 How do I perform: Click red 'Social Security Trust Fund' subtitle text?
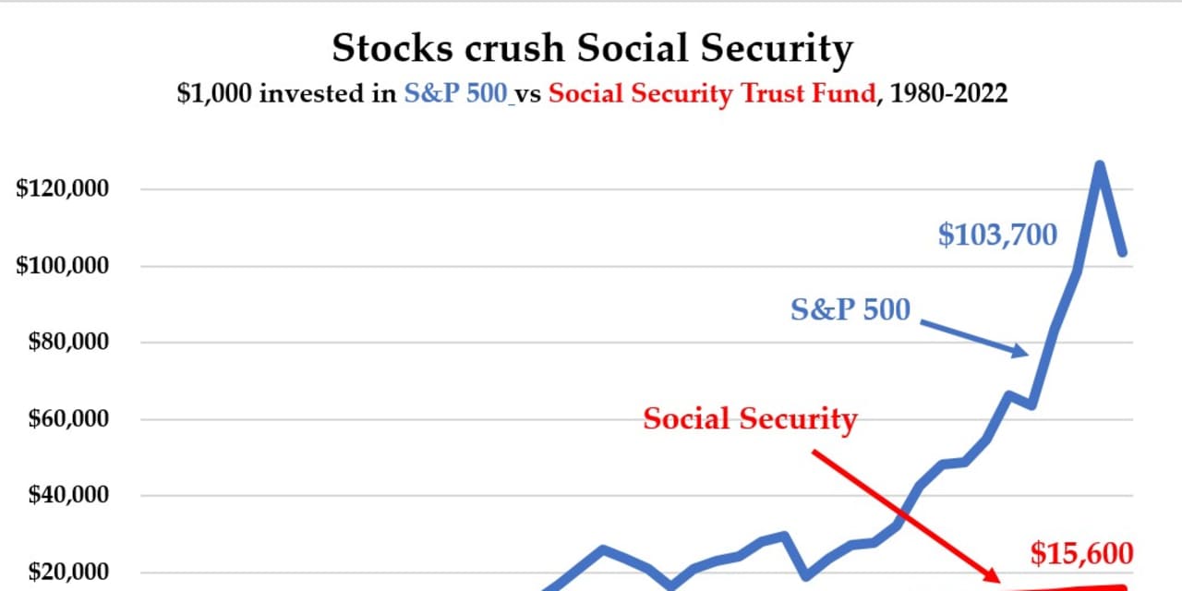714,94
